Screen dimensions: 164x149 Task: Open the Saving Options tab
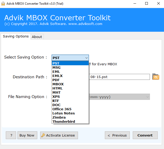coord(16,36)
